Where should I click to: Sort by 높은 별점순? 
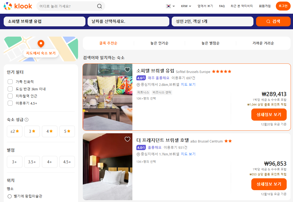210,43
